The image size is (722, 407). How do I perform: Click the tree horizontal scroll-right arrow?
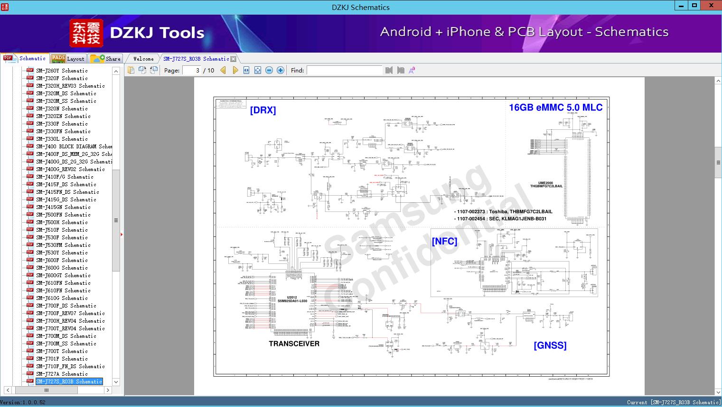(x=108, y=390)
